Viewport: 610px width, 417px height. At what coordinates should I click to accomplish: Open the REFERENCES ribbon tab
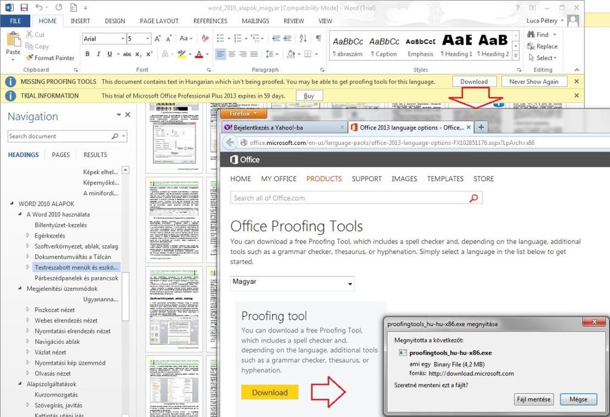click(x=210, y=21)
